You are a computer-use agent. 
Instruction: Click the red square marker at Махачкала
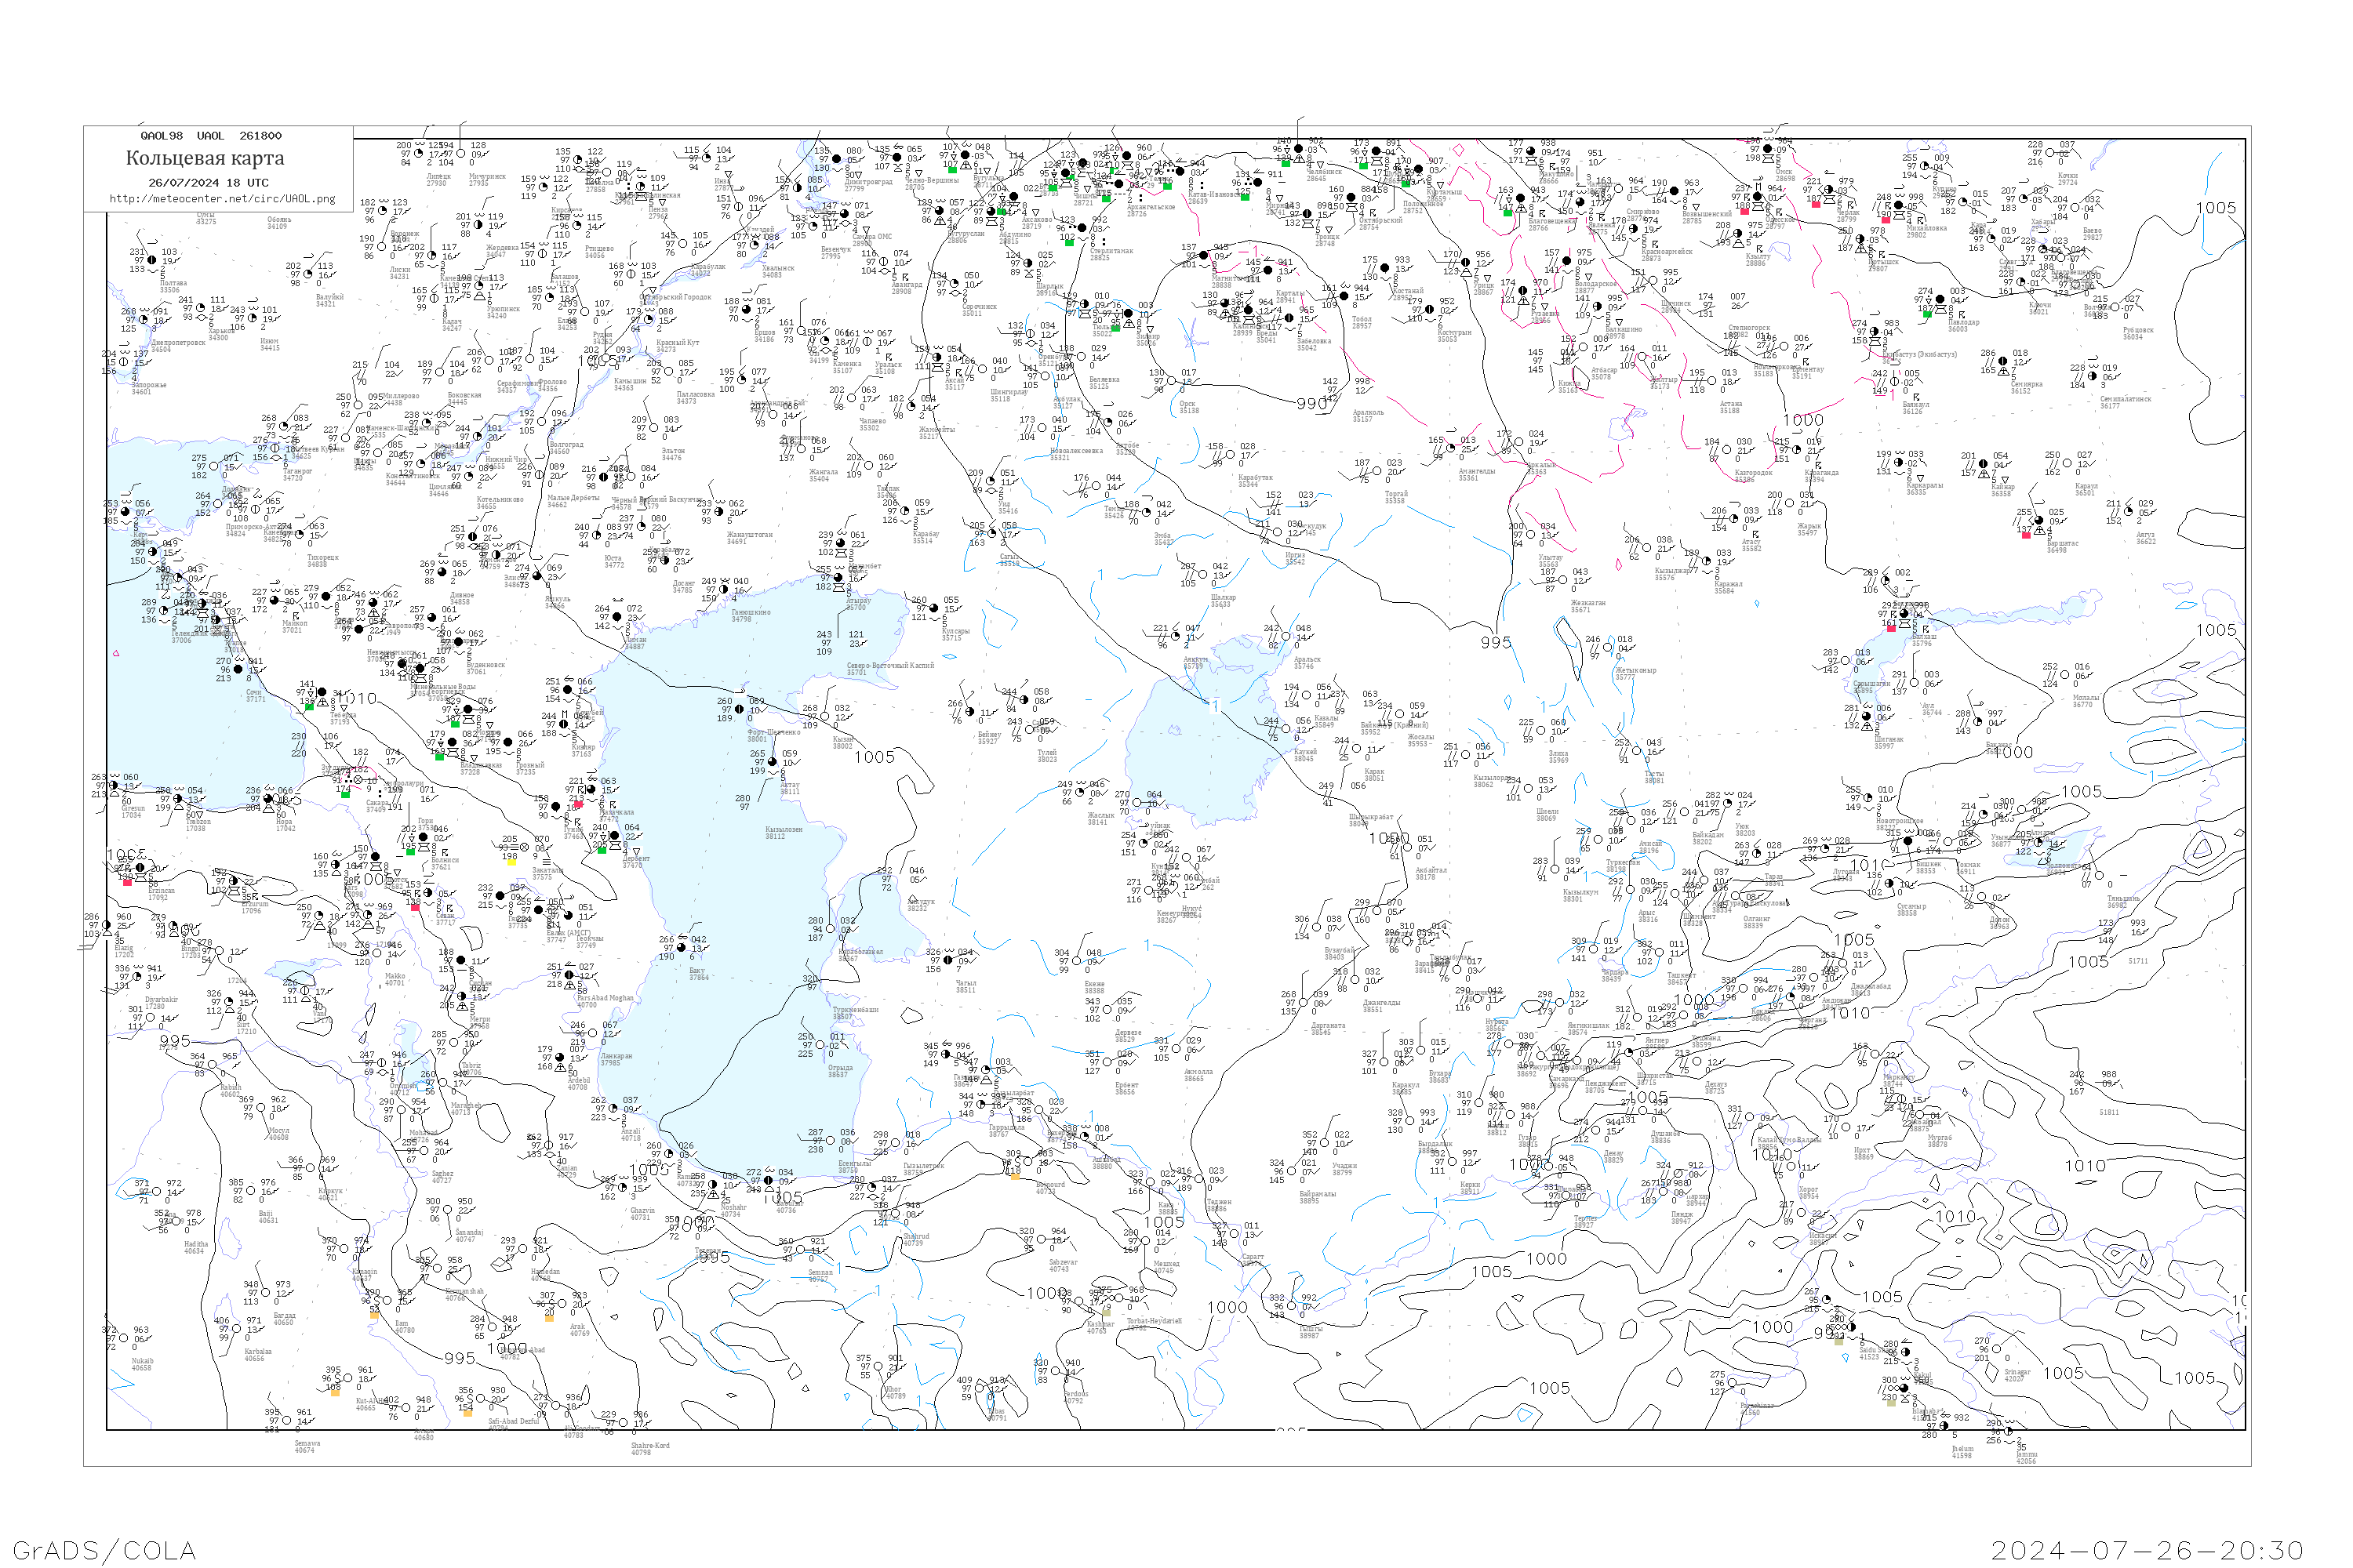click(577, 804)
